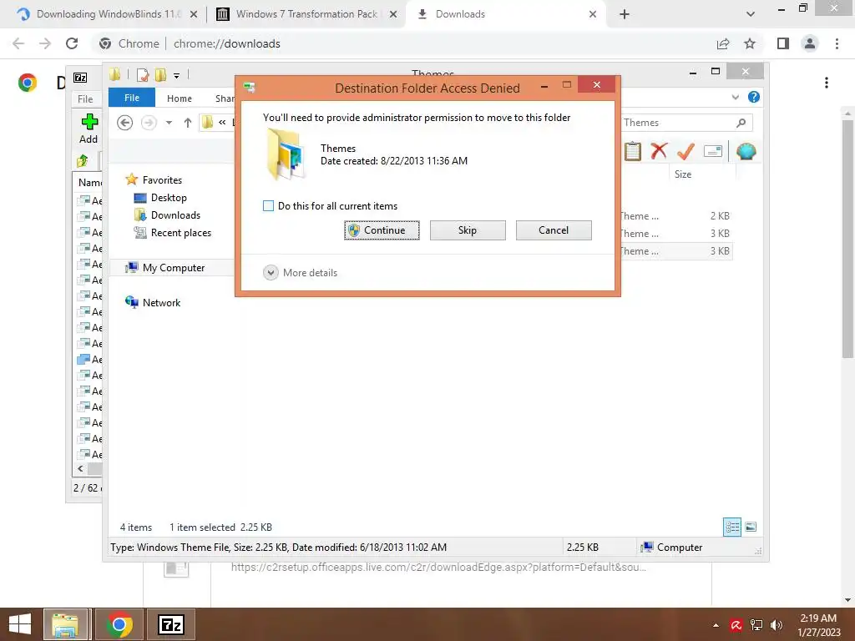Open the Home tab in Explorer ribbon
The width and height of the screenshot is (855, 641).
pyautogui.click(x=180, y=98)
